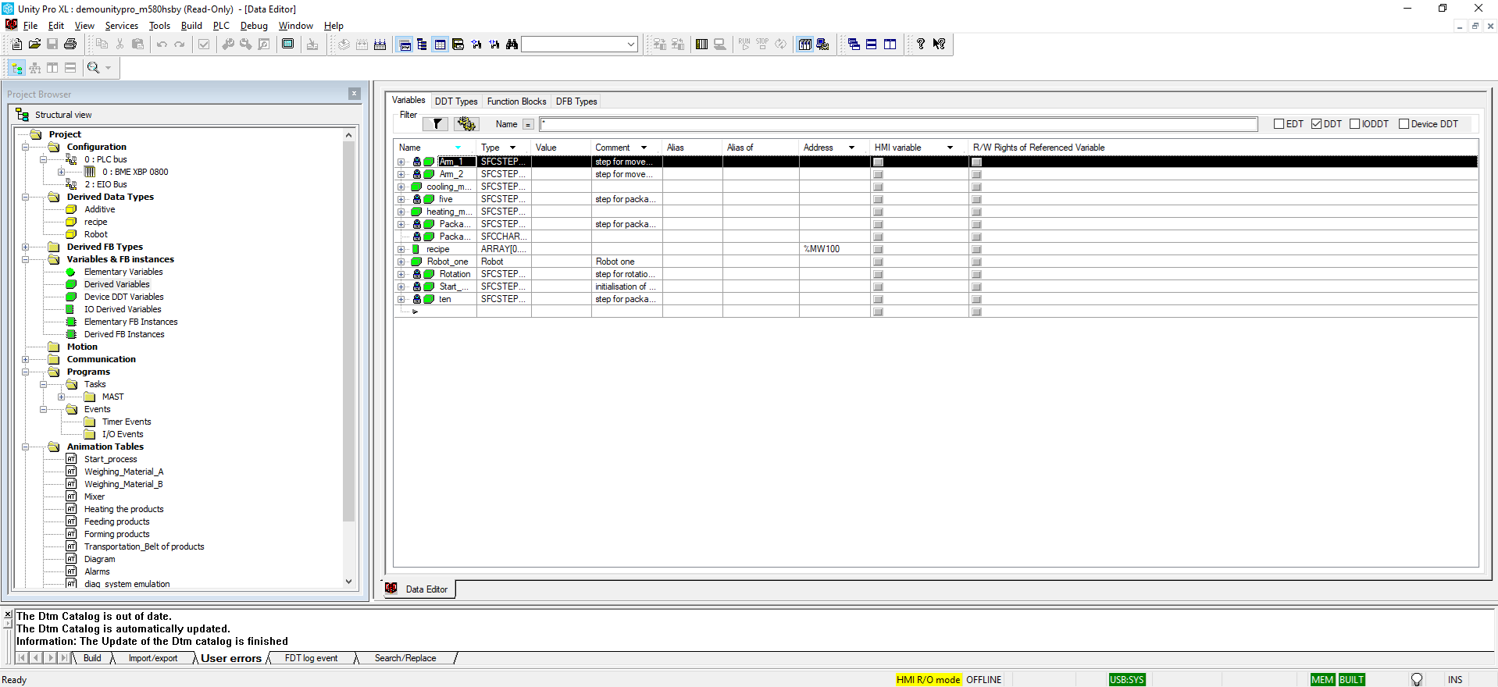The image size is (1498, 687).
Task: Select Elementary Variables in project tree
Action: pyautogui.click(x=123, y=272)
